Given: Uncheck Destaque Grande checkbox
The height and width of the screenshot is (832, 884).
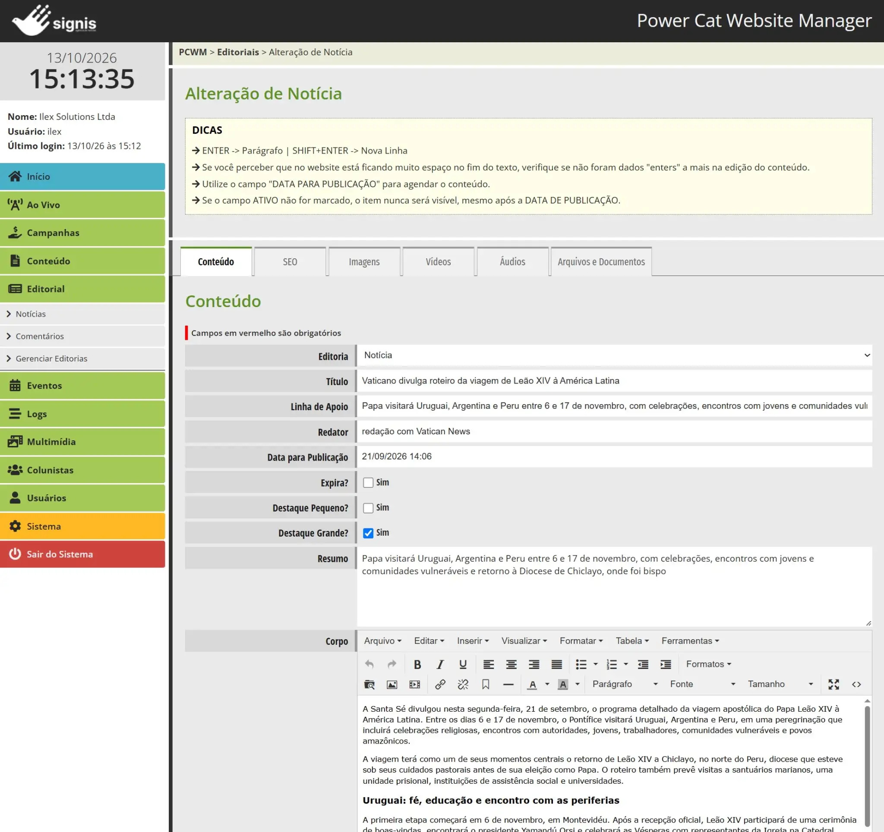Looking at the screenshot, I should coord(368,534).
